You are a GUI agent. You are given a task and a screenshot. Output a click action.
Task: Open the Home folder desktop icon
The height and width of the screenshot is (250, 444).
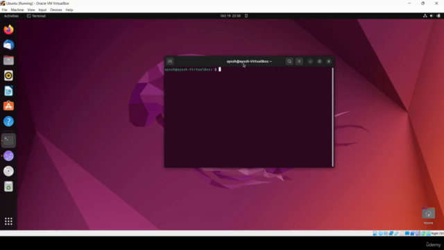(x=428, y=216)
